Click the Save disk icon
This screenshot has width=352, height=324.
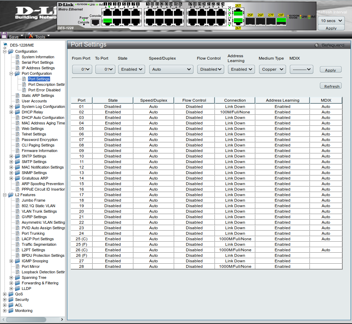(4, 36)
